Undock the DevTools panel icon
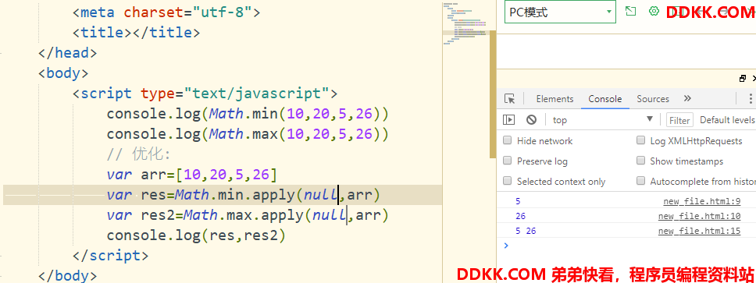756x283 pixels. (x=743, y=79)
